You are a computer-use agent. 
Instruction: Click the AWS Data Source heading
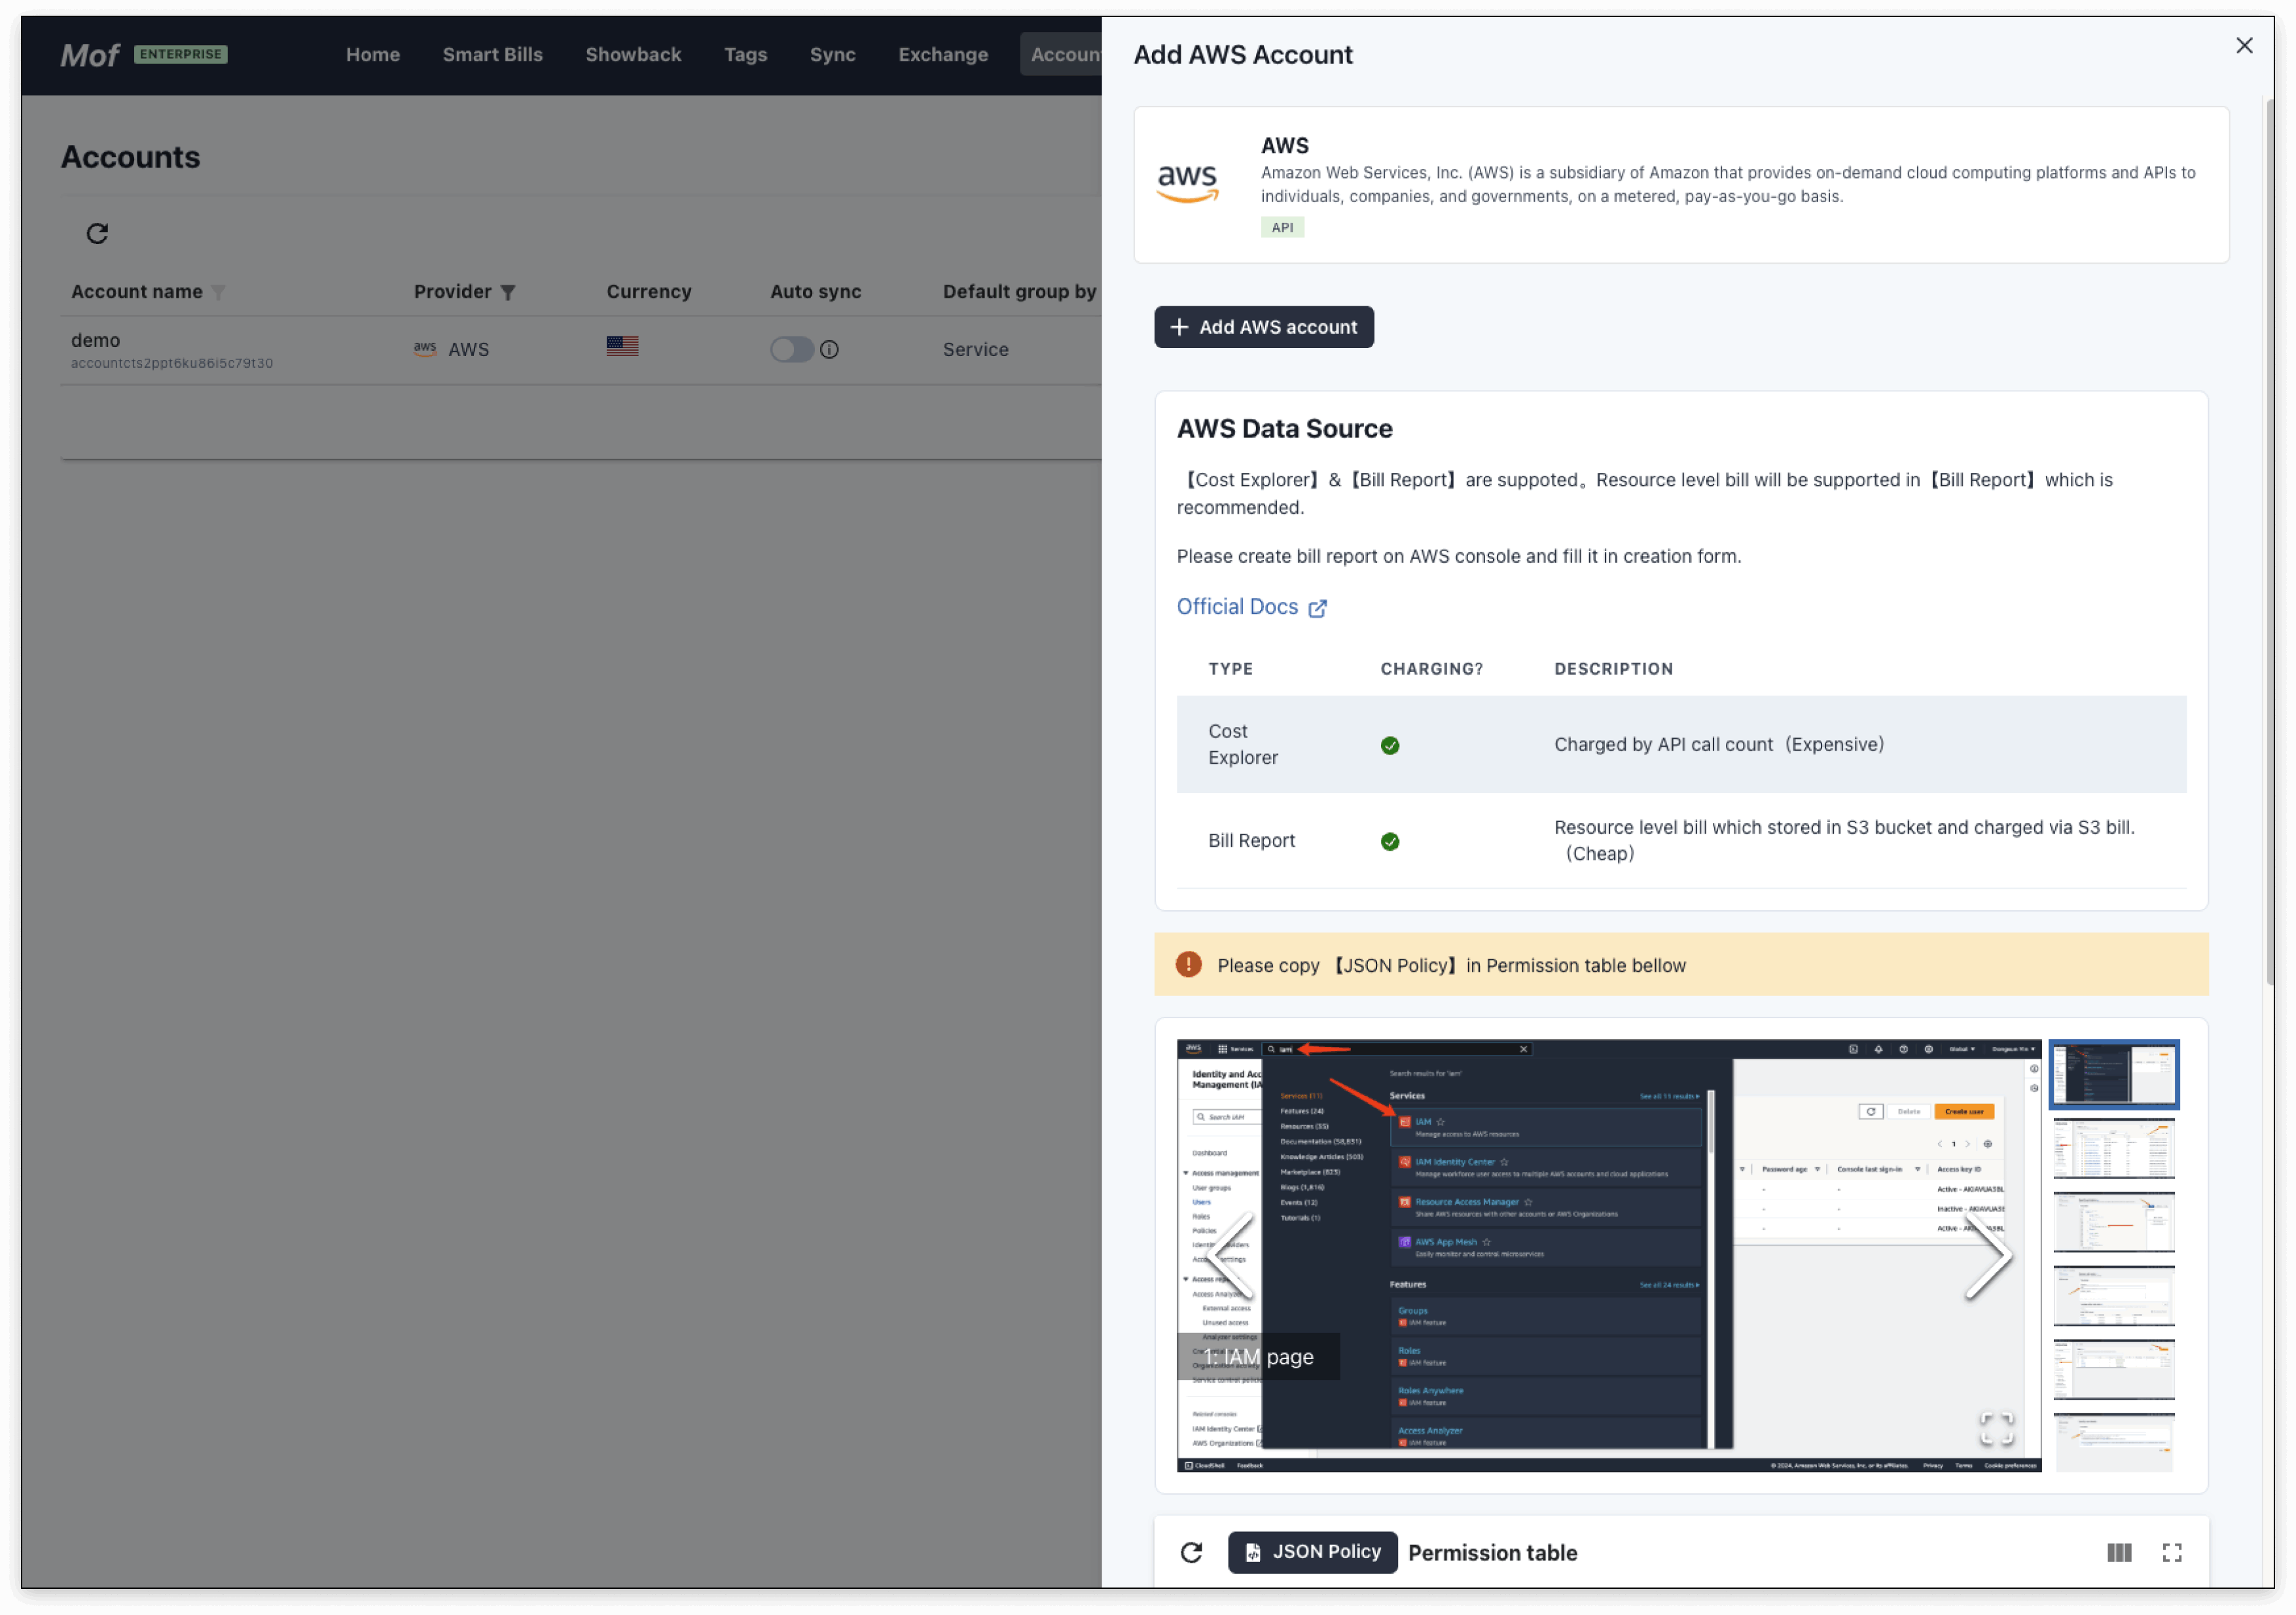point(1284,429)
